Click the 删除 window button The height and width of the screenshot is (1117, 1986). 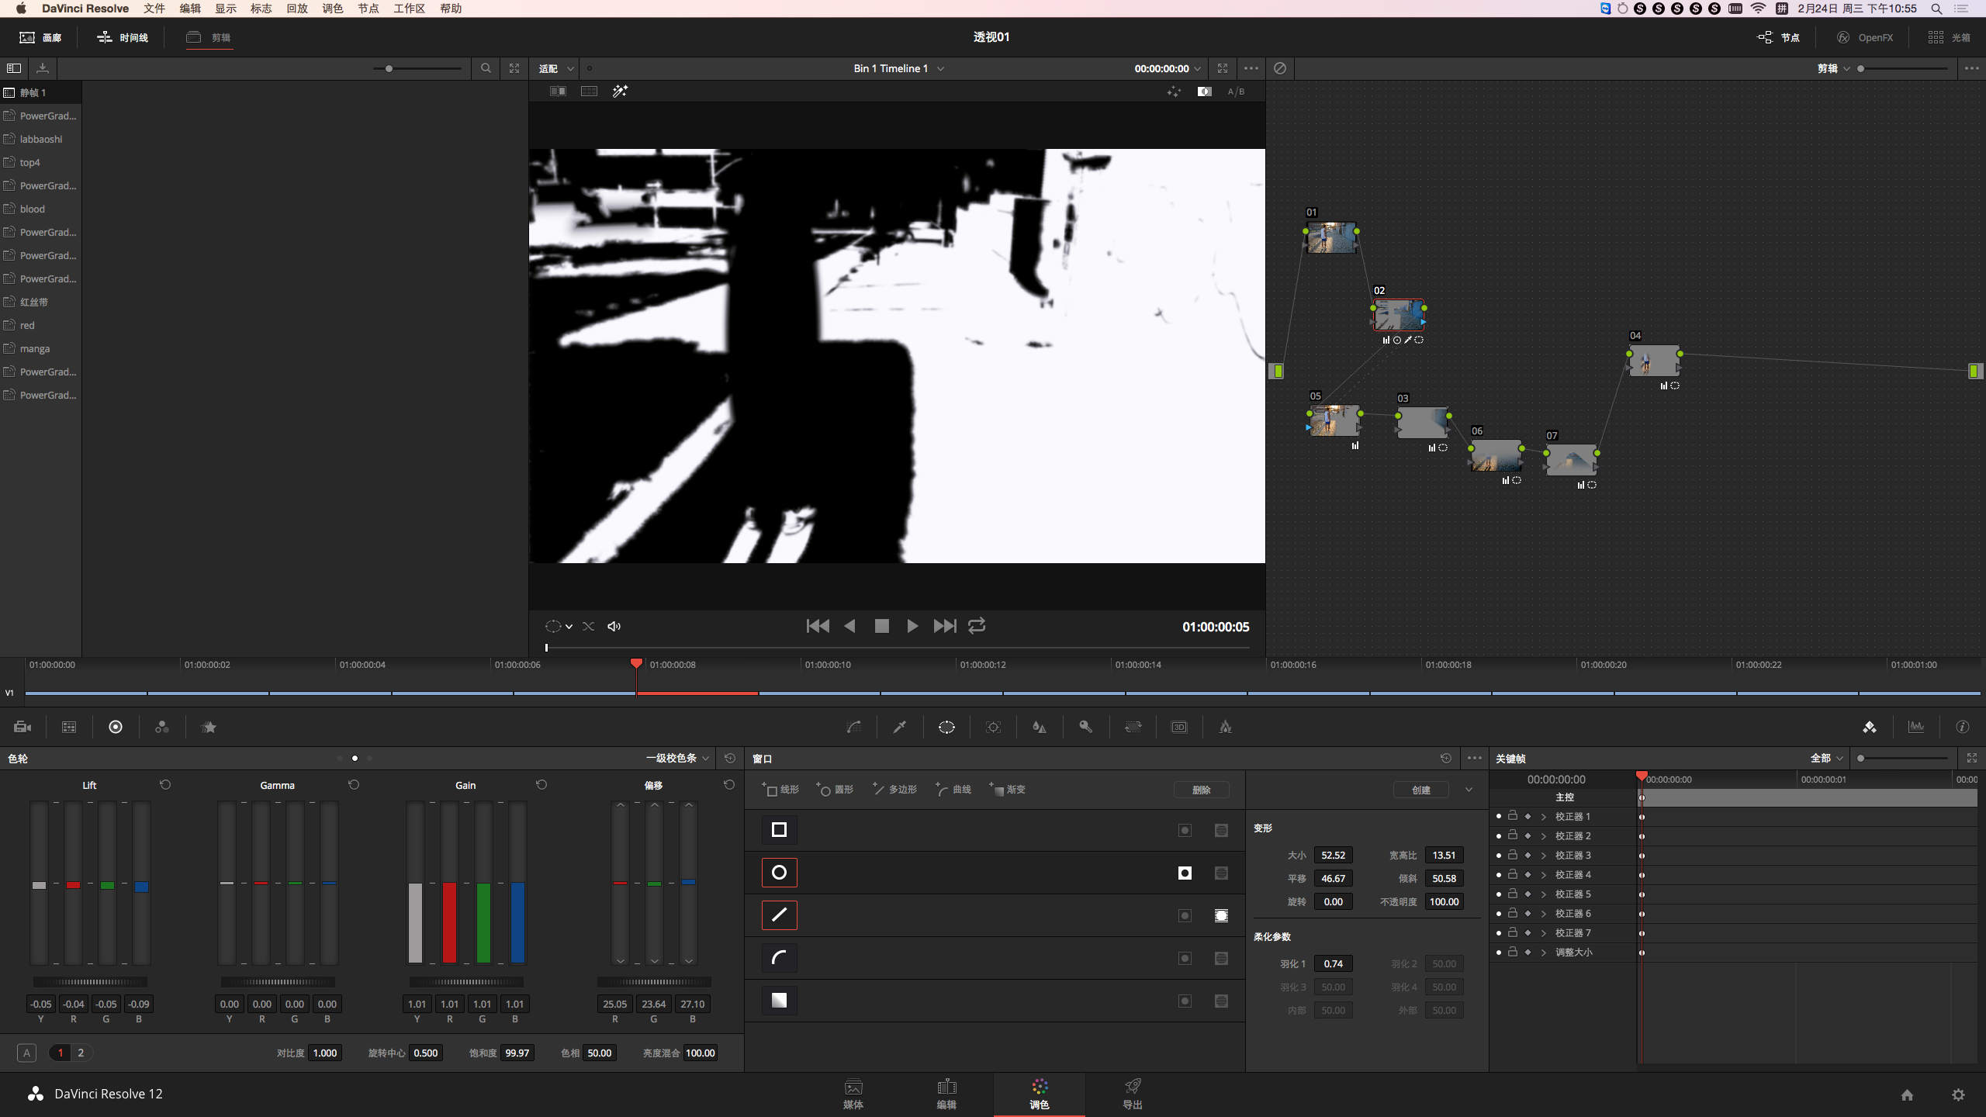coord(1201,790)
